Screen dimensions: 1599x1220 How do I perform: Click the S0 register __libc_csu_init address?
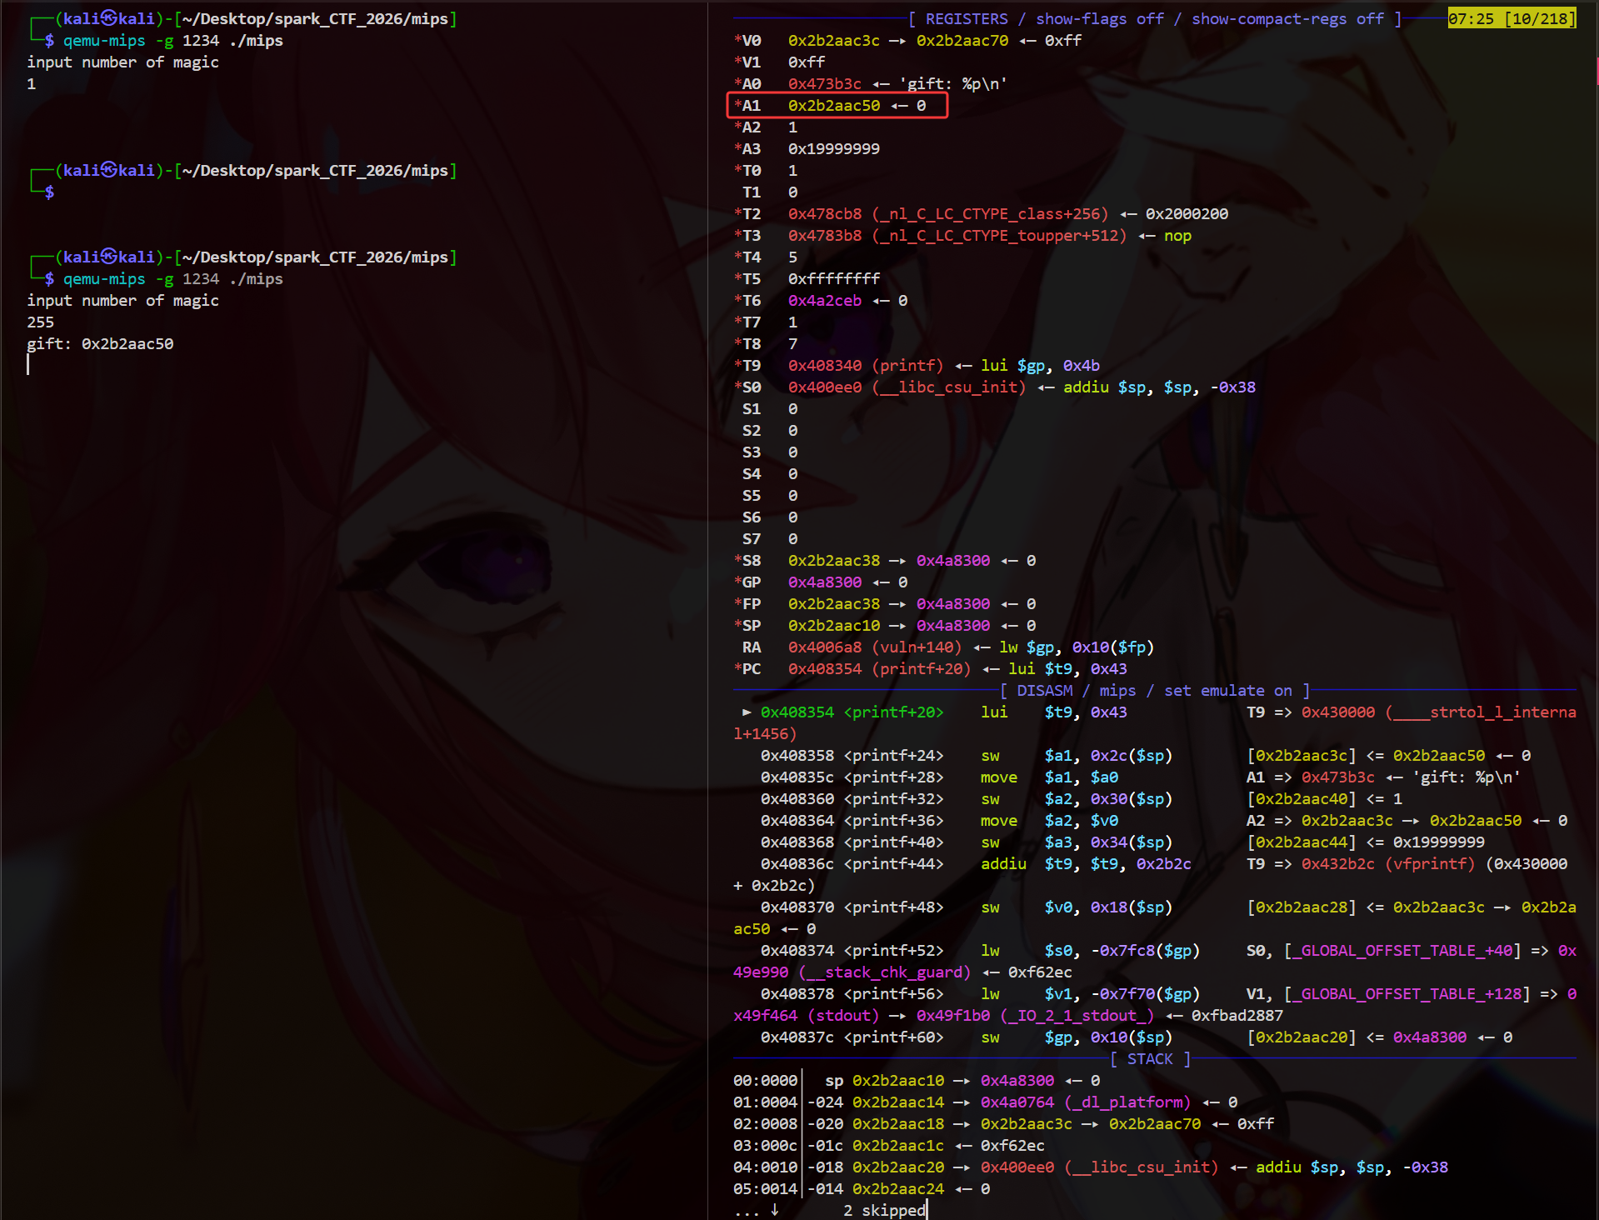point(907,387)
